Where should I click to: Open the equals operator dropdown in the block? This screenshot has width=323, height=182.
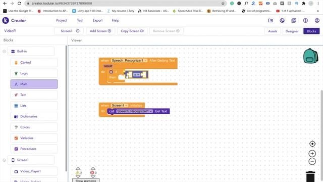[137, 75]
